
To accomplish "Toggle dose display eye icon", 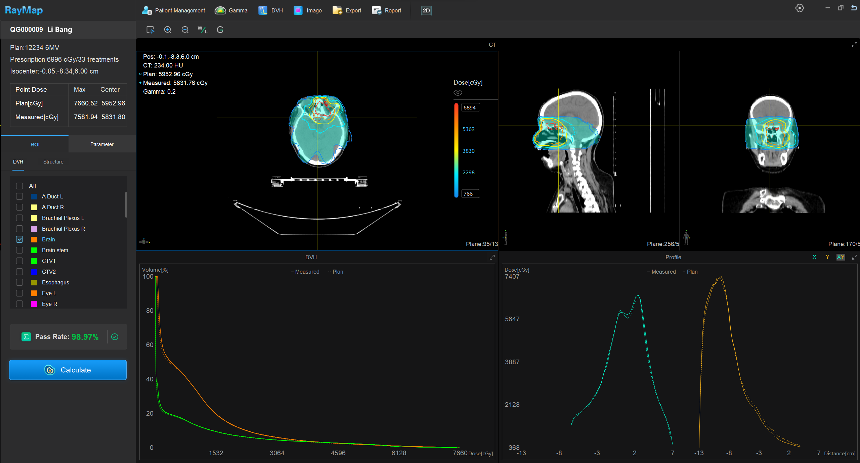I will click(x=458, y=93).
